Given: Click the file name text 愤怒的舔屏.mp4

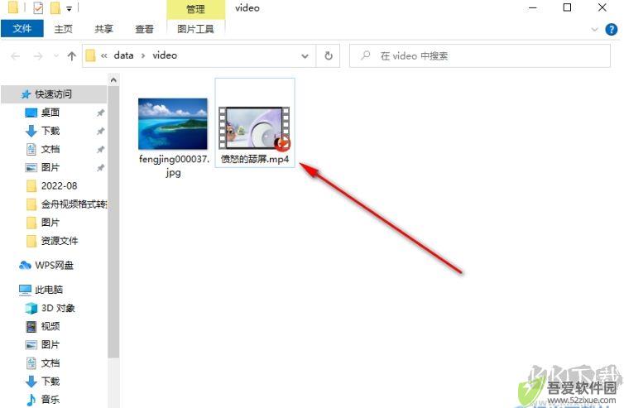Looking at the screenshot, I should click(x=255, y=159).
